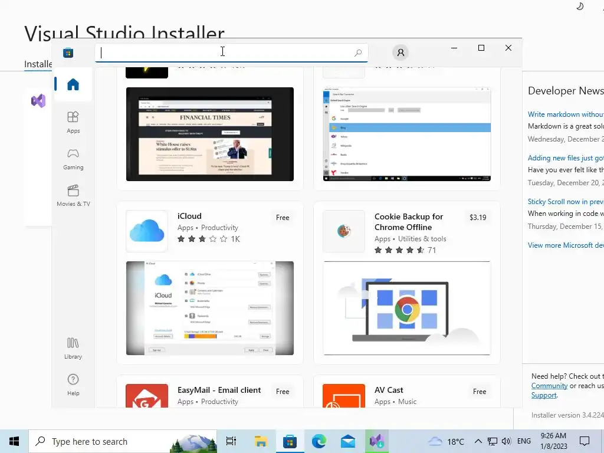The width and height of the screenshot is (604, 453).
Task: Open Community link in Installer help text
Action: pos(549,386)
